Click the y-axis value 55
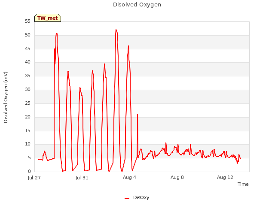The height and width of the screenshot is (206, 275). click(x=27, y=21)
